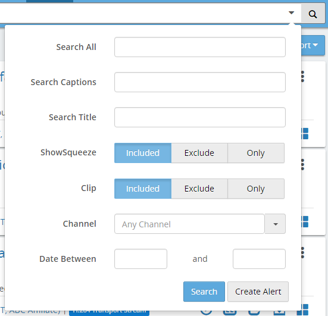Click the magnifying glass search icon
The image size is (328, 316).
pos(313,14)
